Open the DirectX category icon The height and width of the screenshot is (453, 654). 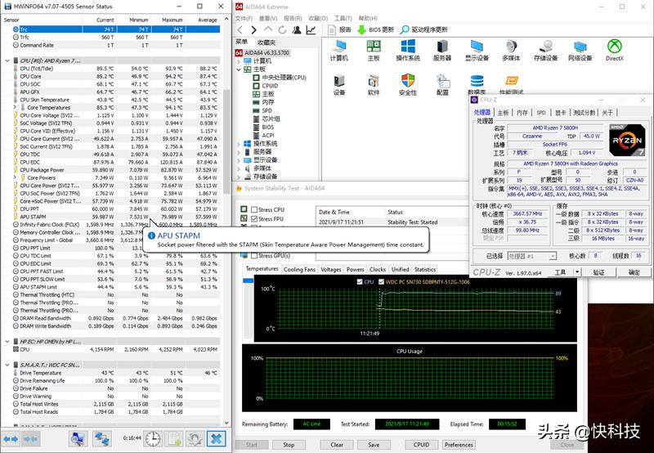point(614,47)
